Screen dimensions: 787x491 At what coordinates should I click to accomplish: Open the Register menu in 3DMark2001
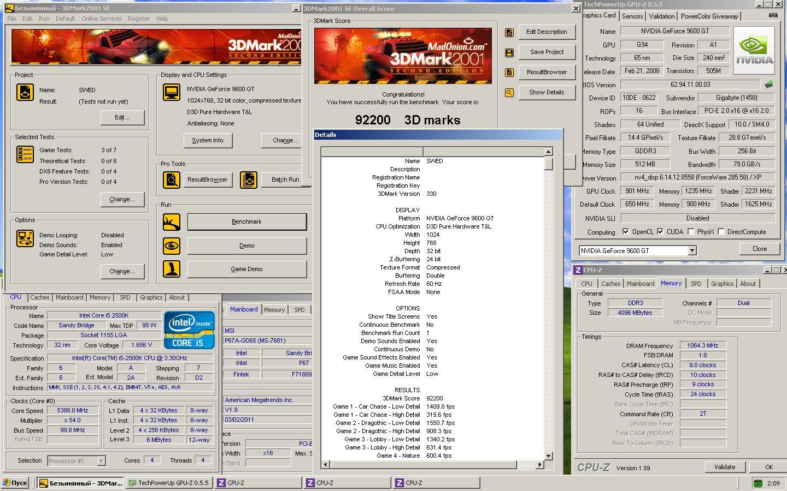tap(139, 19)
